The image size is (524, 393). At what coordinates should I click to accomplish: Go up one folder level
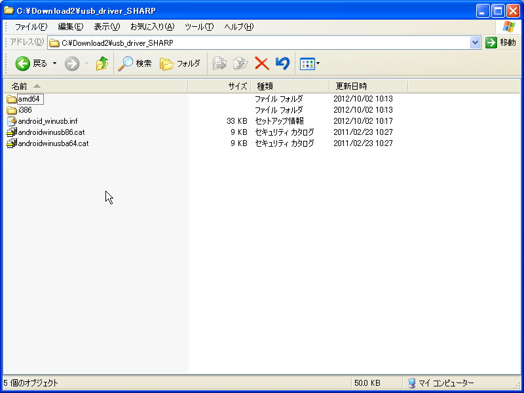point(102,64)
